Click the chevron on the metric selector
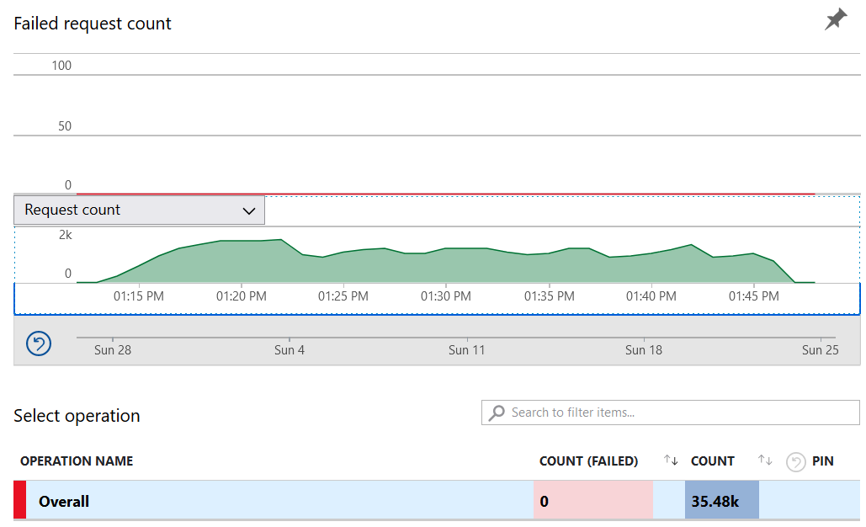This screenshot has height=527, width=866. (248, 210)
